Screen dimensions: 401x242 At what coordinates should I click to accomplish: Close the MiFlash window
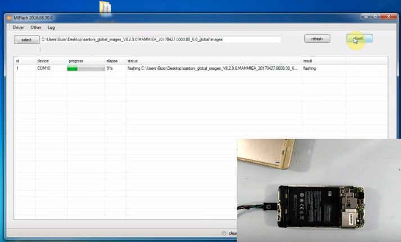coord(389,16)
